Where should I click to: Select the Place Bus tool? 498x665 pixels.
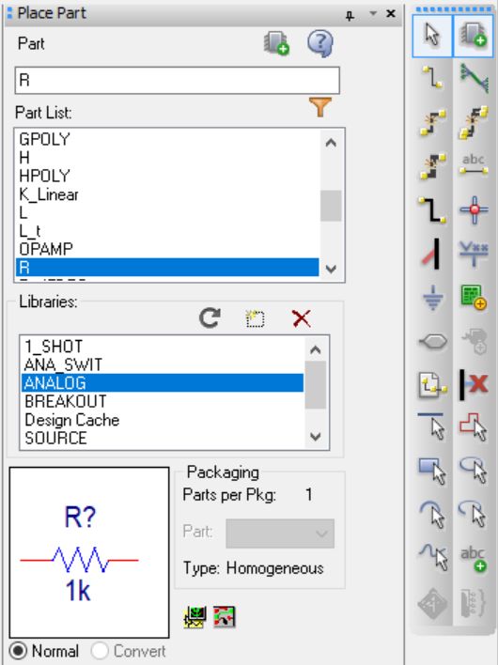click(x=432, y=209)
